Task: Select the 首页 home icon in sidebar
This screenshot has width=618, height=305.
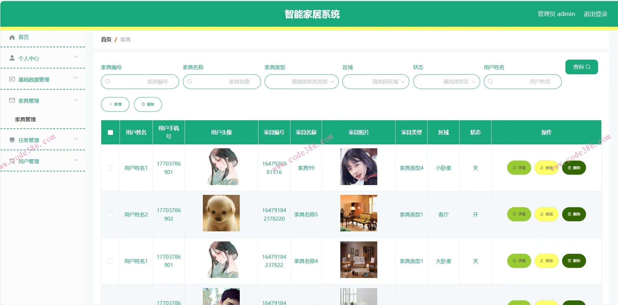Action: [x=12, y=37]
